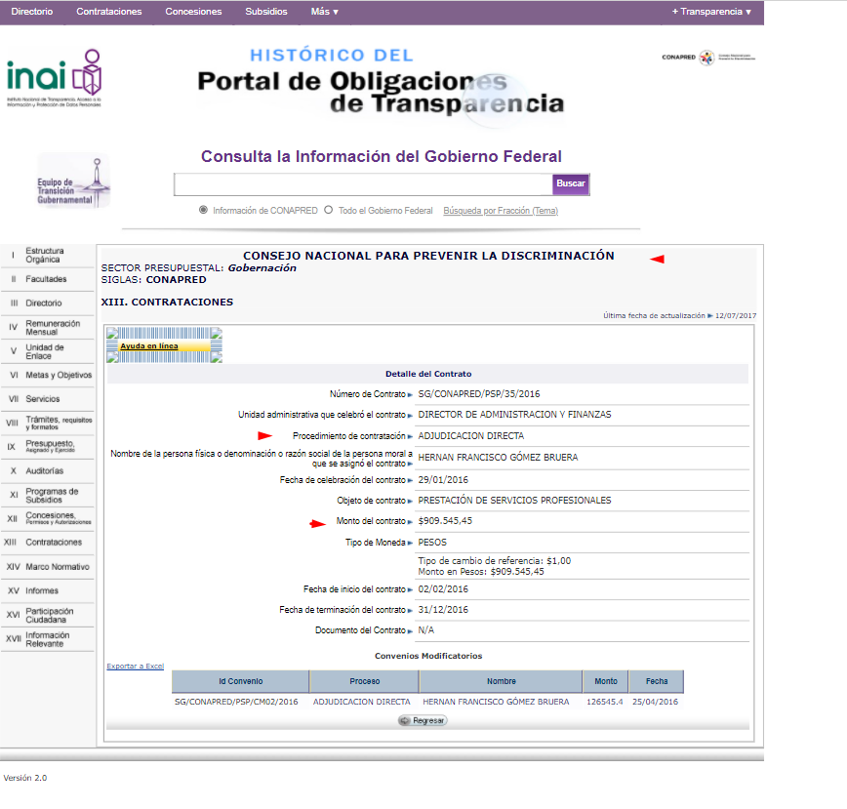Open Participación Ciudadana sidebar item

click(x=48, y=615)
